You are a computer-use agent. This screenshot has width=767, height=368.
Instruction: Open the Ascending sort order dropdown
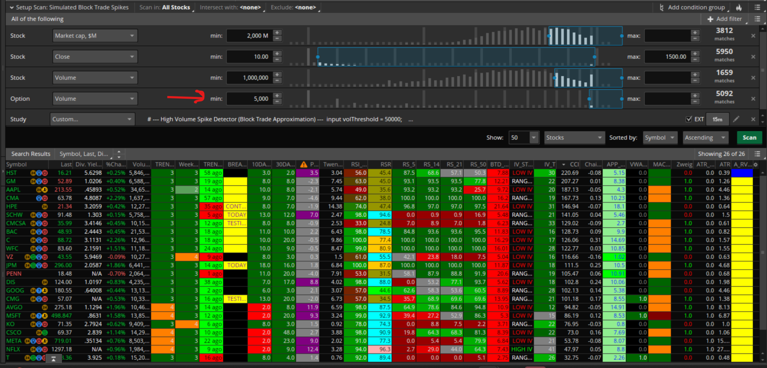click(x=706, y=138)
